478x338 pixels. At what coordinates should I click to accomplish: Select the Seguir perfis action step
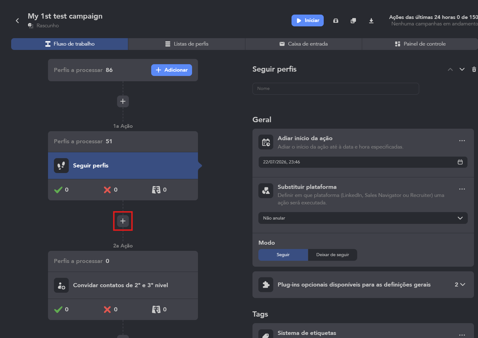click(123, 166)
